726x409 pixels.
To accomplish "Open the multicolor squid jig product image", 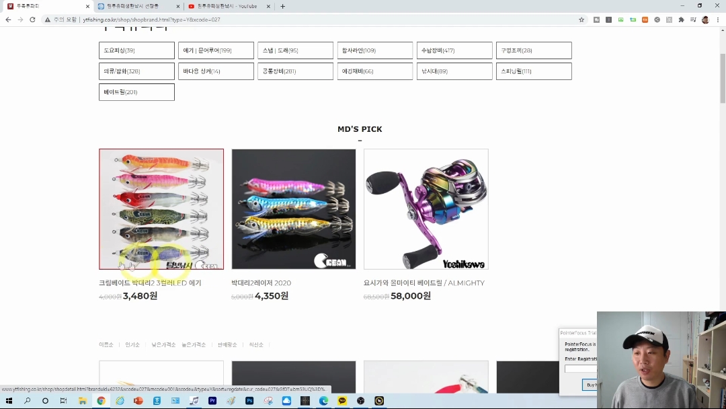I will [x=161, y=209].
